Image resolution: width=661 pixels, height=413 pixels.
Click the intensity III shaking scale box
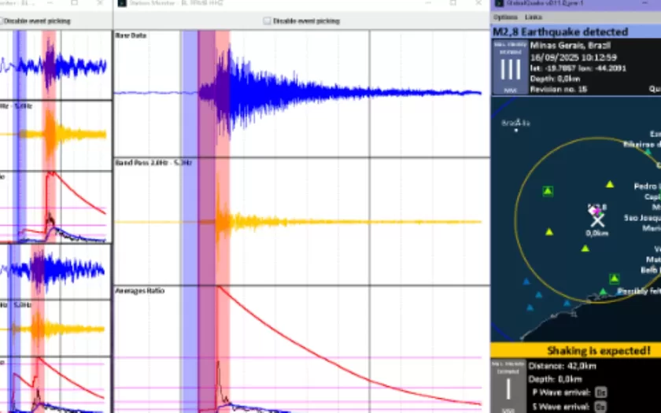pos(511,69)
